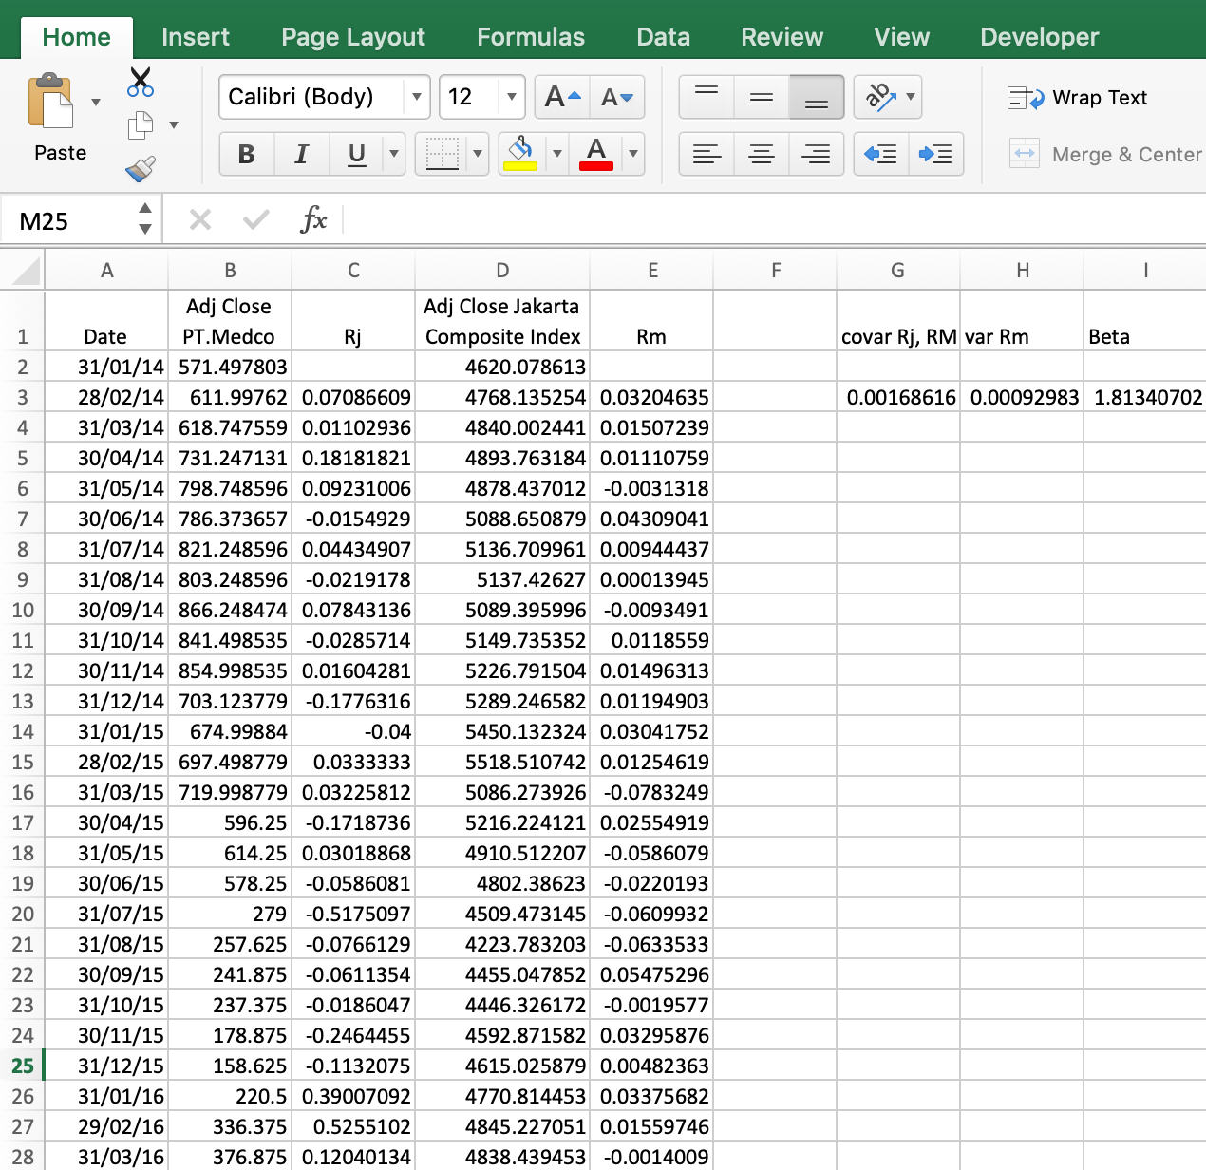The image size is (1206, 1170).
Task: Open the Paste options dropdown arrow
Action: click(x=96, y=102)
